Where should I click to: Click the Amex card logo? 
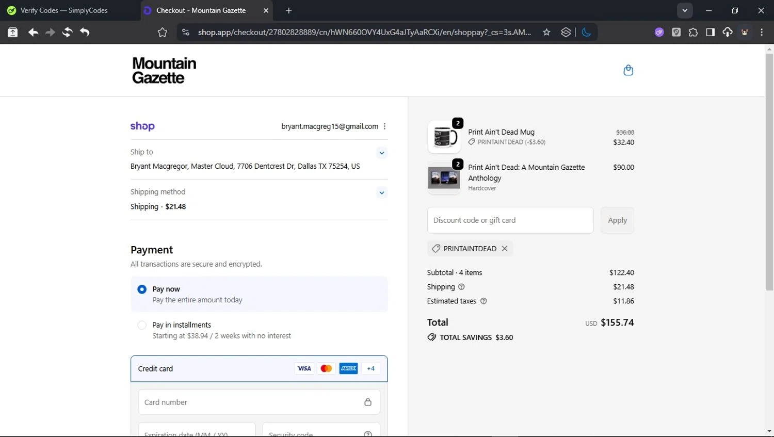[348, 368]
